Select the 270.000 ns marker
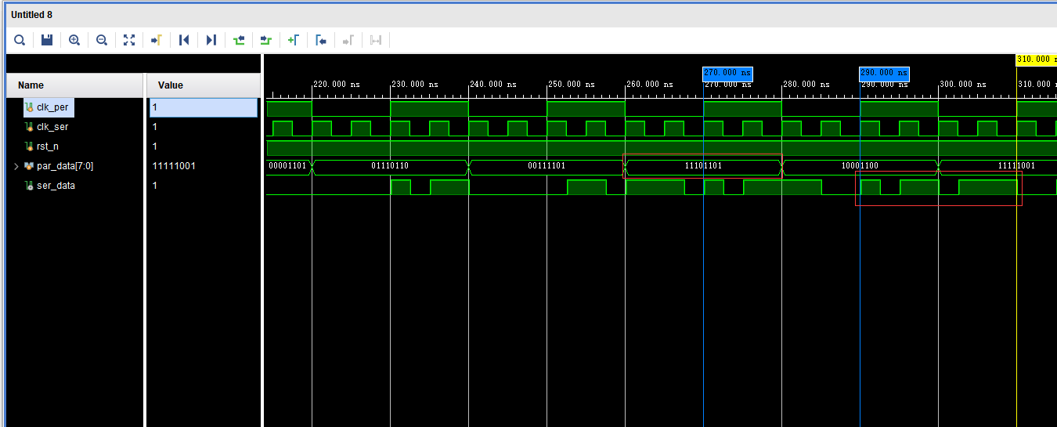The height and width of the screenshot is (427, 1057). 728,73
